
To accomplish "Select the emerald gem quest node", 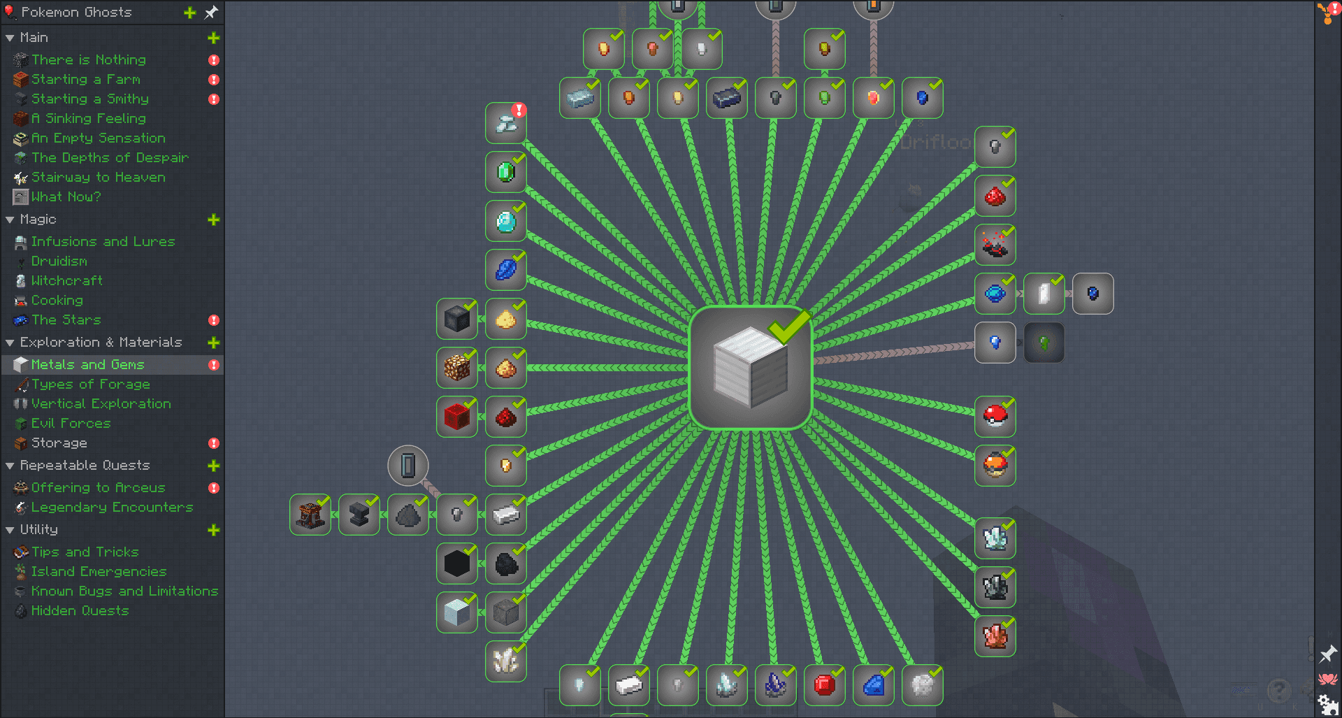I will [x=506, y=171].
